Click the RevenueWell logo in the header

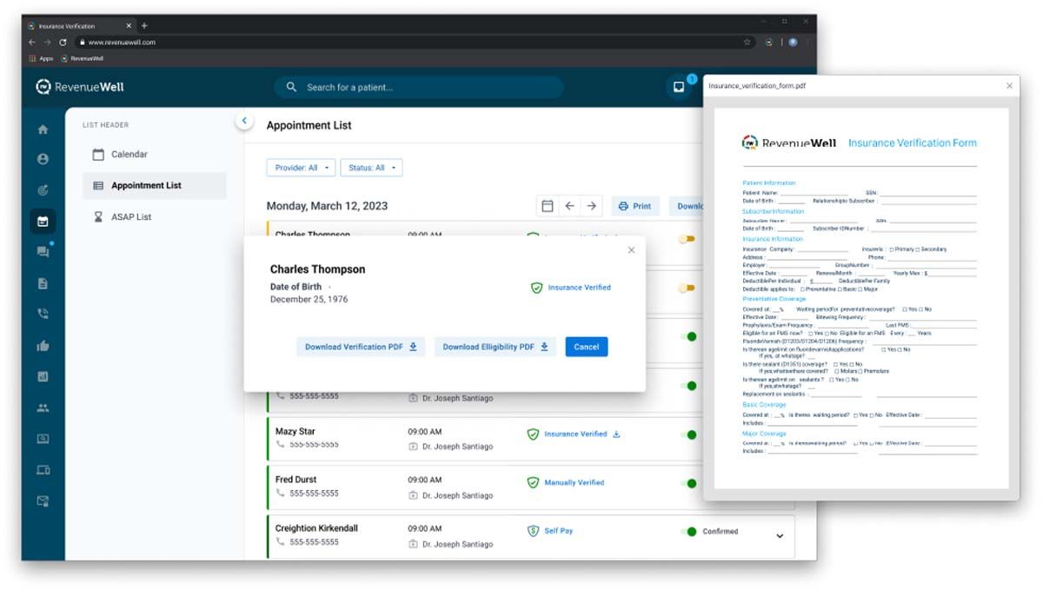coord(80,87)
